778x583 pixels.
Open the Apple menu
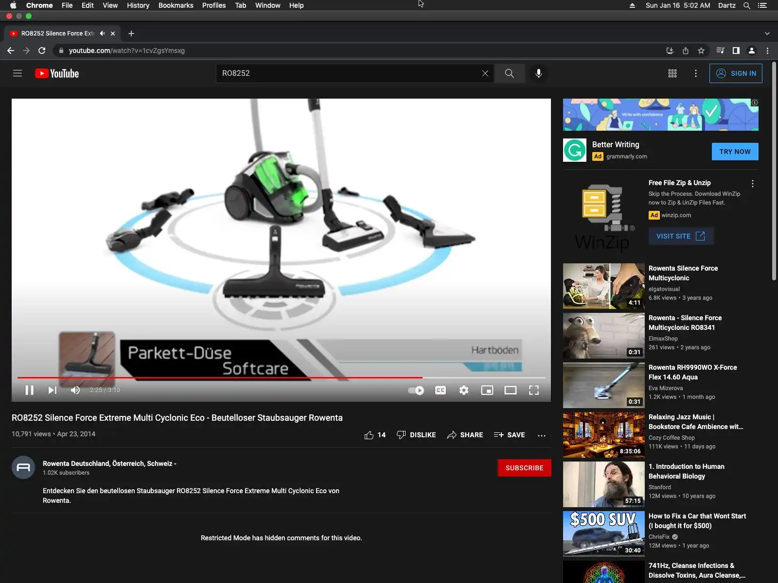click(x=13, y=5)
